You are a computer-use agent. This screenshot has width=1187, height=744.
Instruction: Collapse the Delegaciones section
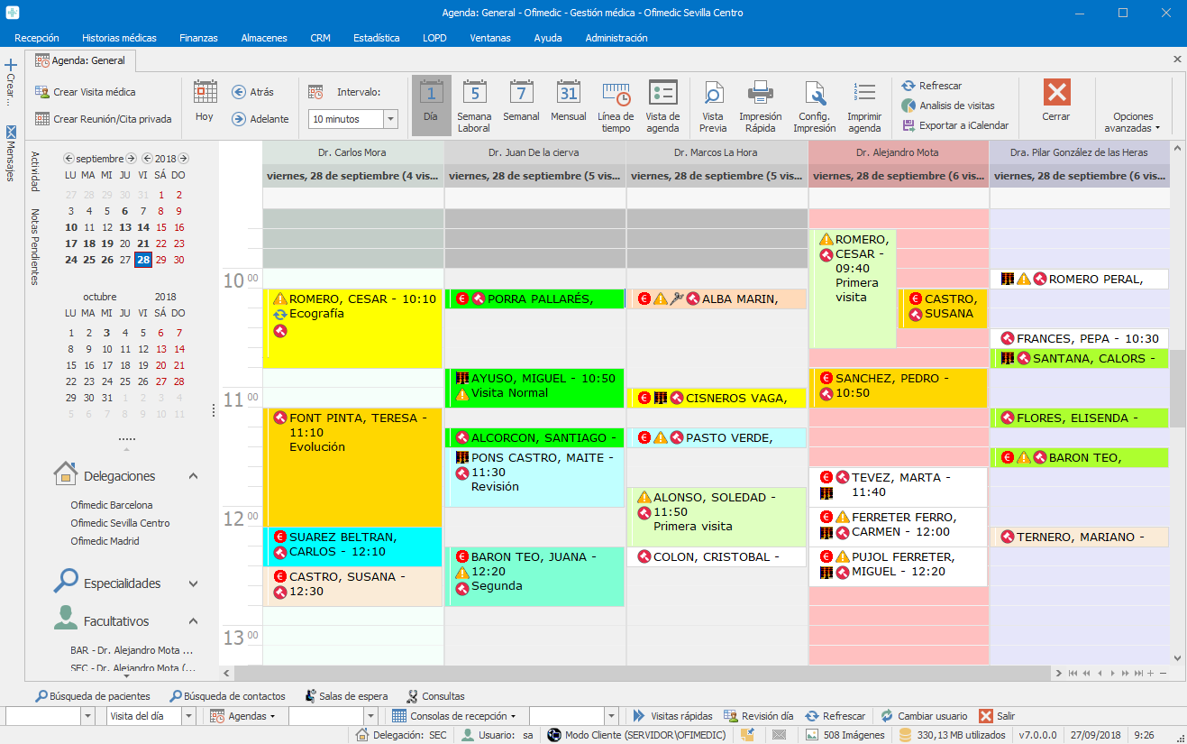[x=193, y=476]
